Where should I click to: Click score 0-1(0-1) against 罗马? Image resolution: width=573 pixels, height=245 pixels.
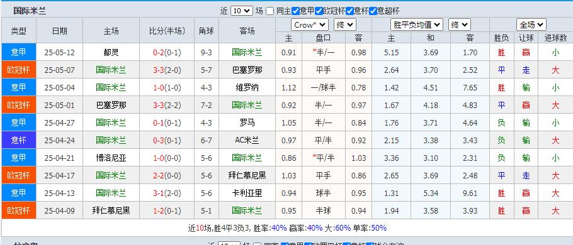coord(167,123)
